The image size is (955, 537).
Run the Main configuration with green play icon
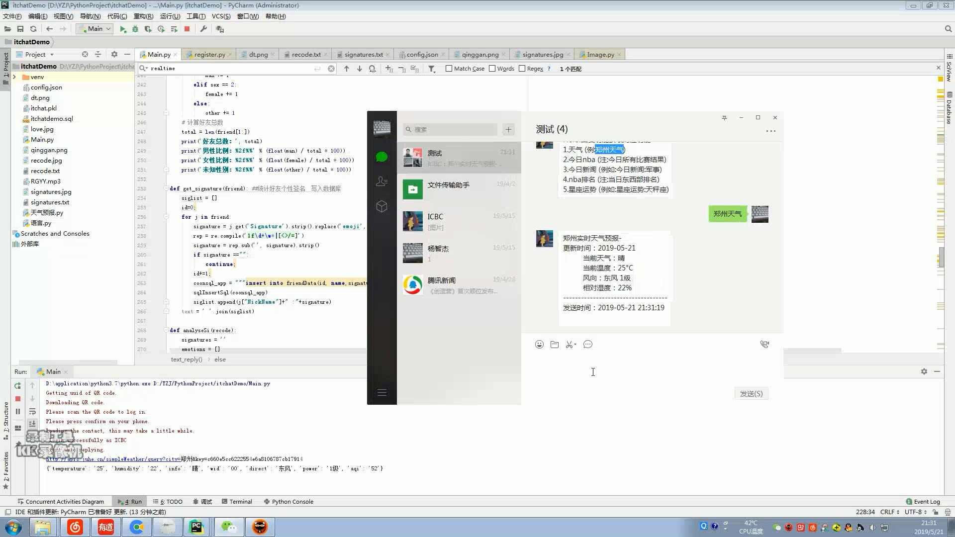pyautogui.click(x=123, y=29)
